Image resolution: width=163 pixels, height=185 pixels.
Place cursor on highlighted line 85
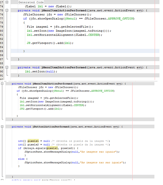(85, 51)
